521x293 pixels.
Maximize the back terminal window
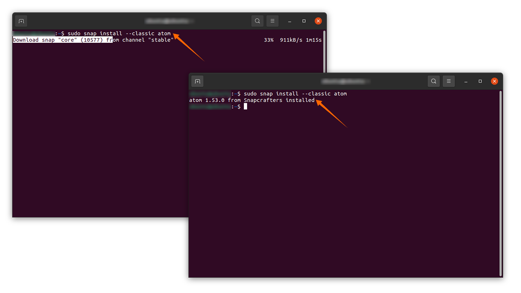[x=304, y=21]
